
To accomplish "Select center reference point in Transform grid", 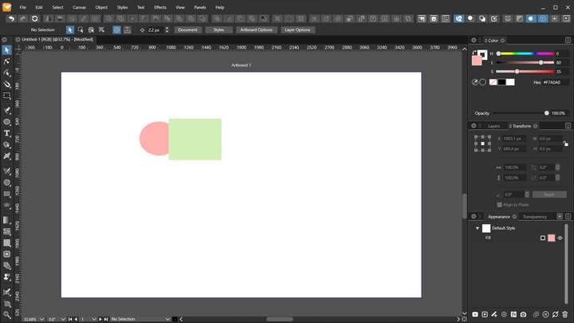I will pyautogui.click(x=482, y=144).
